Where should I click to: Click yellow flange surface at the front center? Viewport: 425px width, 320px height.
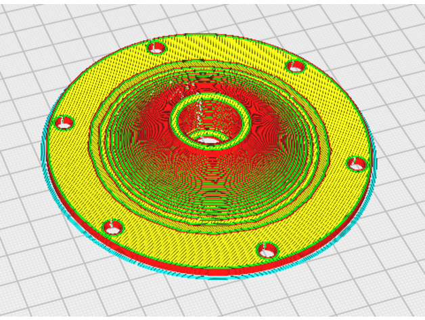tap(196, 244)
